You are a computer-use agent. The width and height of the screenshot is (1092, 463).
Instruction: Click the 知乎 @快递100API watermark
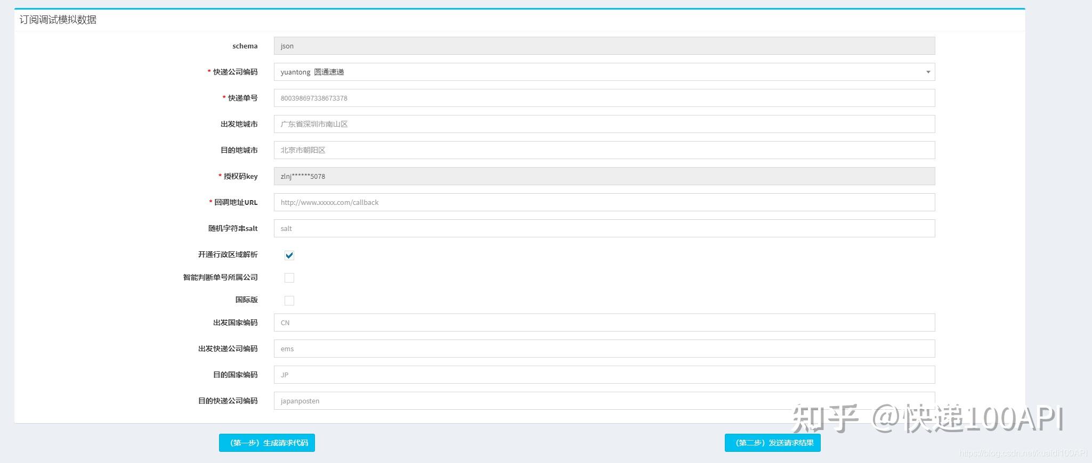pos(928,419)
